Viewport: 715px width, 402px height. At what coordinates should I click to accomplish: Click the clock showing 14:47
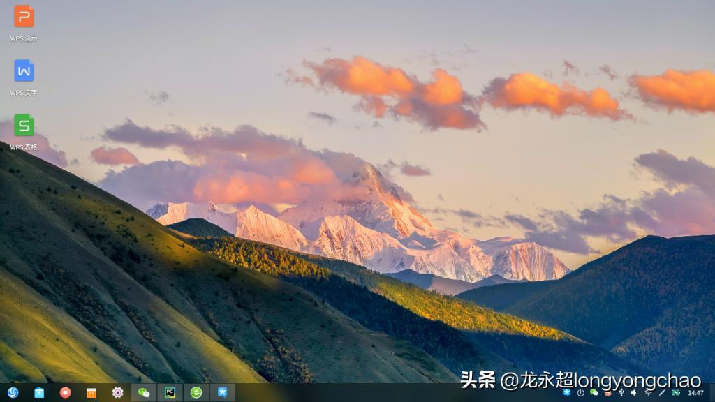click(x=695, y=392)
